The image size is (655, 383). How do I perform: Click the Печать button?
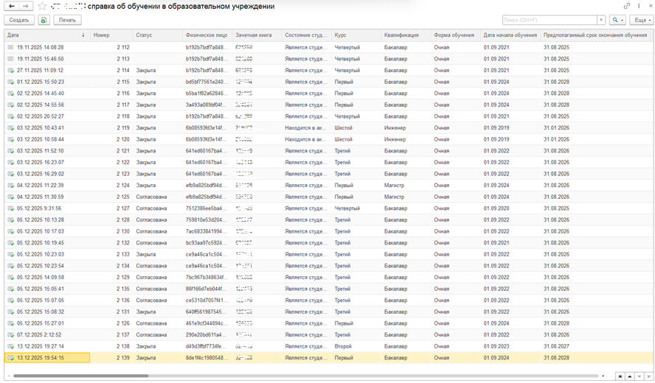(x=67, y=20)
